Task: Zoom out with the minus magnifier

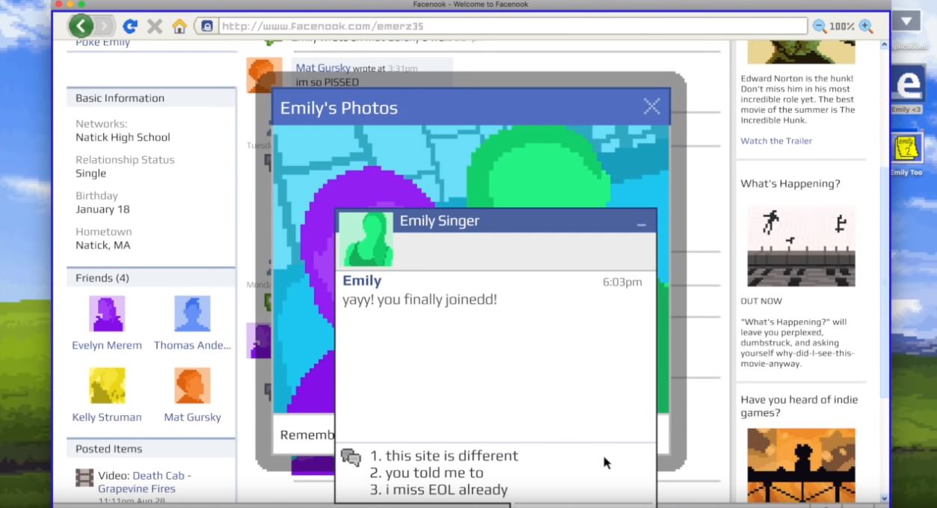Action: (x=820, y=26)
